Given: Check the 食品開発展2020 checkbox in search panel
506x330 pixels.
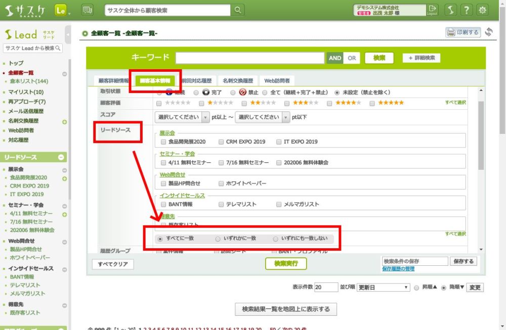Looking at the screenshot, I should pos(163,142).
